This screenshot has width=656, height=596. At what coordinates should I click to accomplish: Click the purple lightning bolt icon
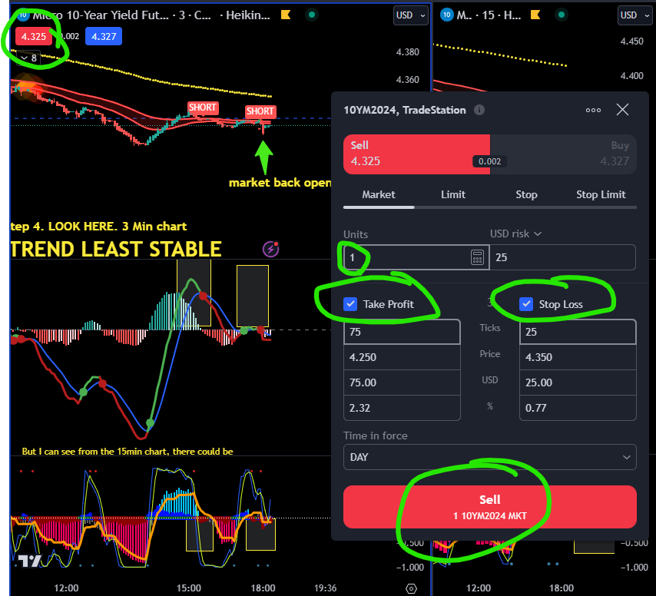click(x=270, y=250)
